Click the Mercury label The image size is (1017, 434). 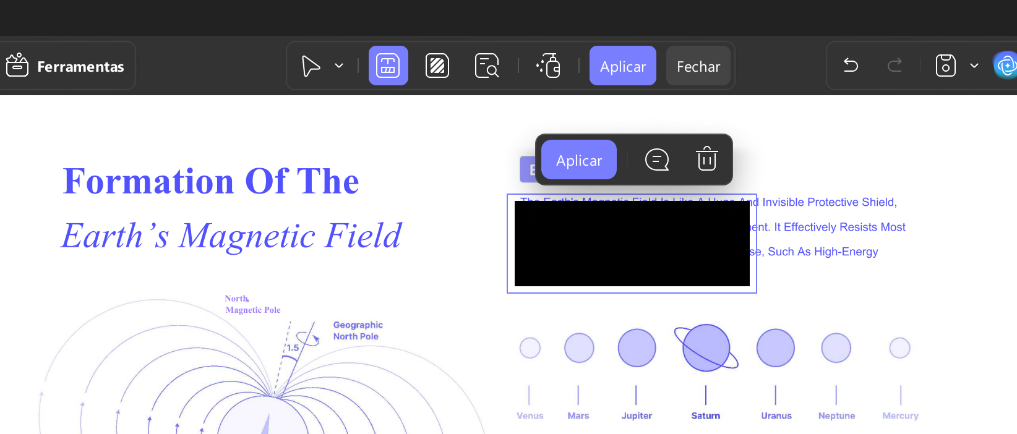900,416
